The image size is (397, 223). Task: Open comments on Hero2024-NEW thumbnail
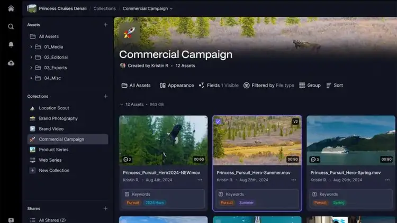click(127, 159)
